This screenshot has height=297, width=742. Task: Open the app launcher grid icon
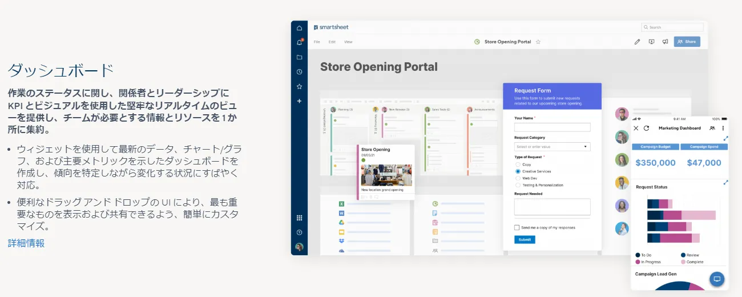click(x=299, y=218)
